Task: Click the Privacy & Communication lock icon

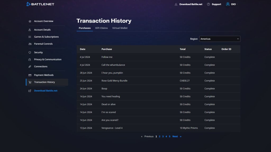Action: pyautogui.click(x=29, y=59)
